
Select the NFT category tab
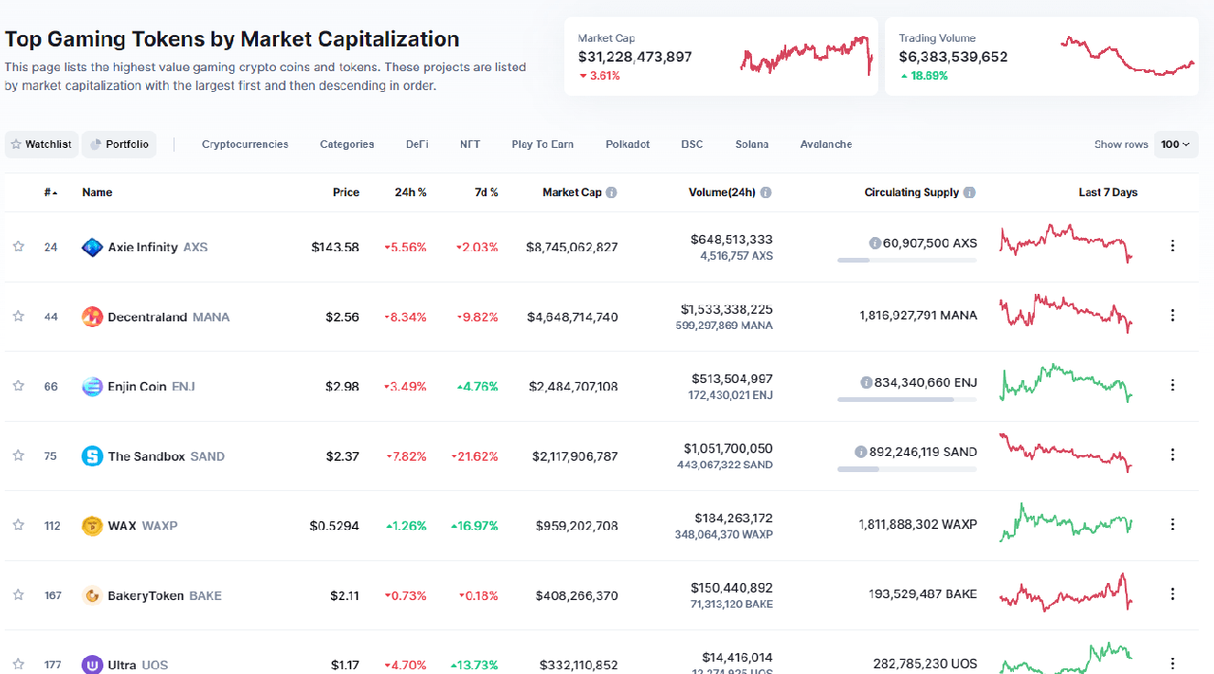[x=469, y=143]
